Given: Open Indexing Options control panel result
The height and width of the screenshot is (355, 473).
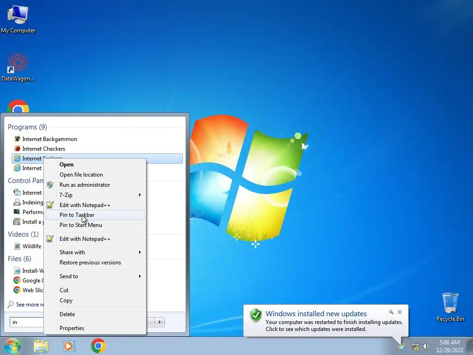Looking at the screenshot, I should point(29,202).
